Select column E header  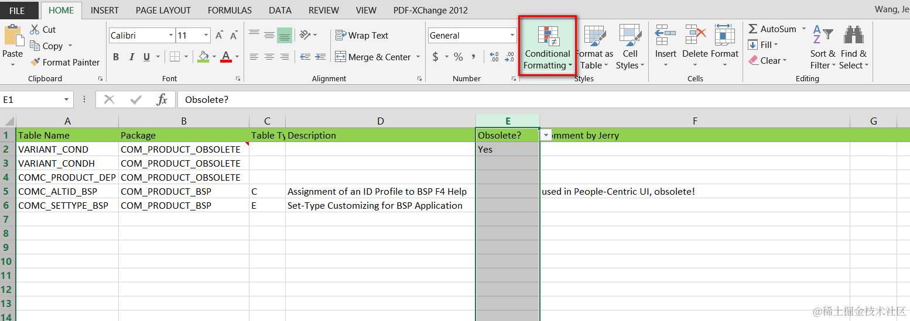point(508,121)
